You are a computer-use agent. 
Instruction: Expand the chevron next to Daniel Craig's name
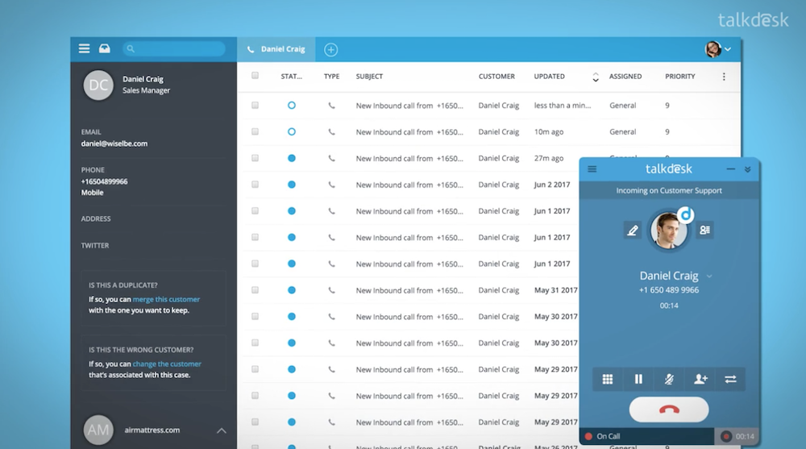(709, 276)
